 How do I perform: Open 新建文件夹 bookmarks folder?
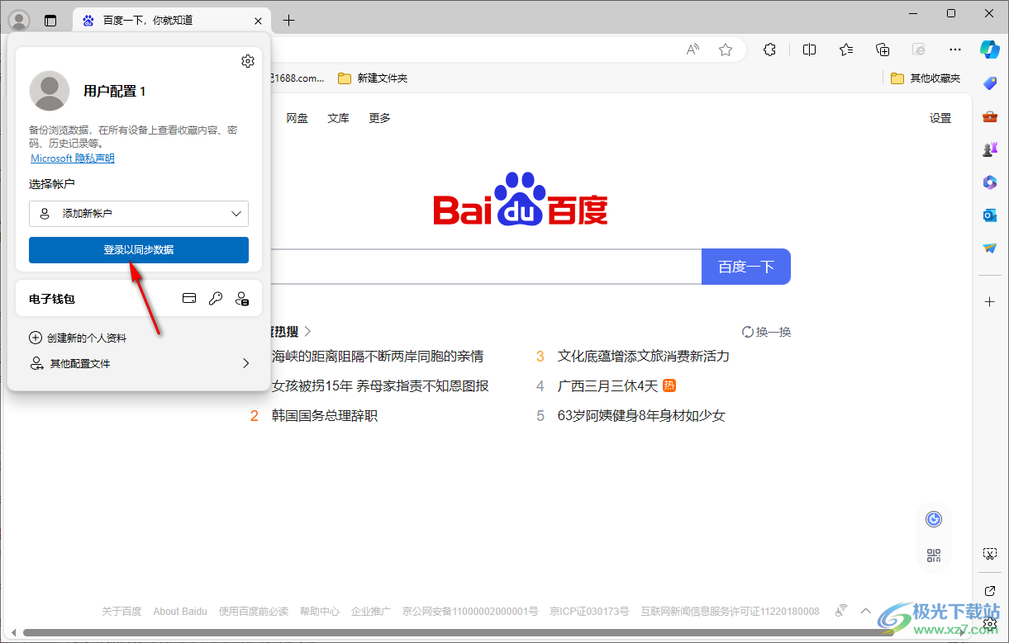tap(373, 78)
